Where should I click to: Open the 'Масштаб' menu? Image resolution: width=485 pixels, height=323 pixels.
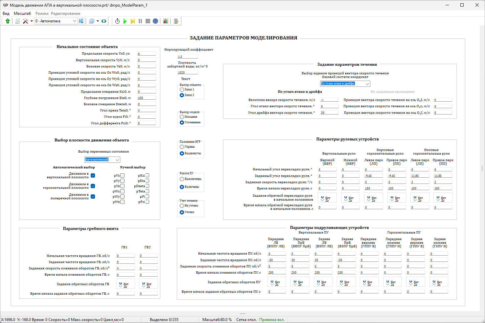[x=22, y=13]
